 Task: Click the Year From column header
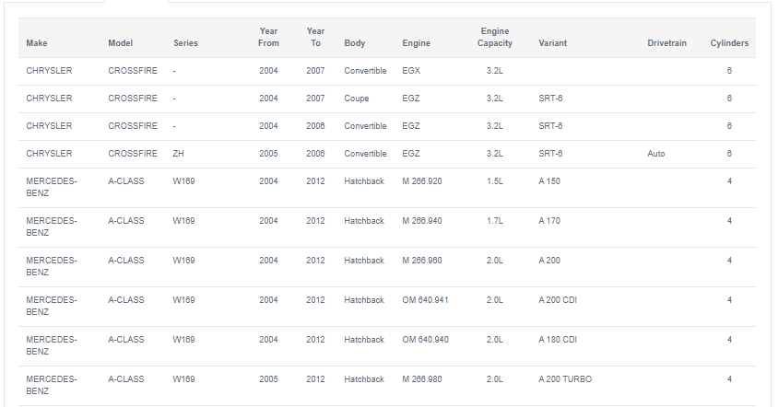pos(268,37)
